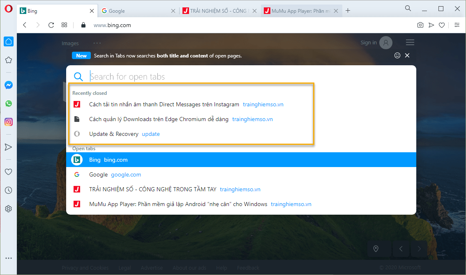Open sidebar Personal News heart icon
Viewport: 466px width, 275px height.
point(9,172)
